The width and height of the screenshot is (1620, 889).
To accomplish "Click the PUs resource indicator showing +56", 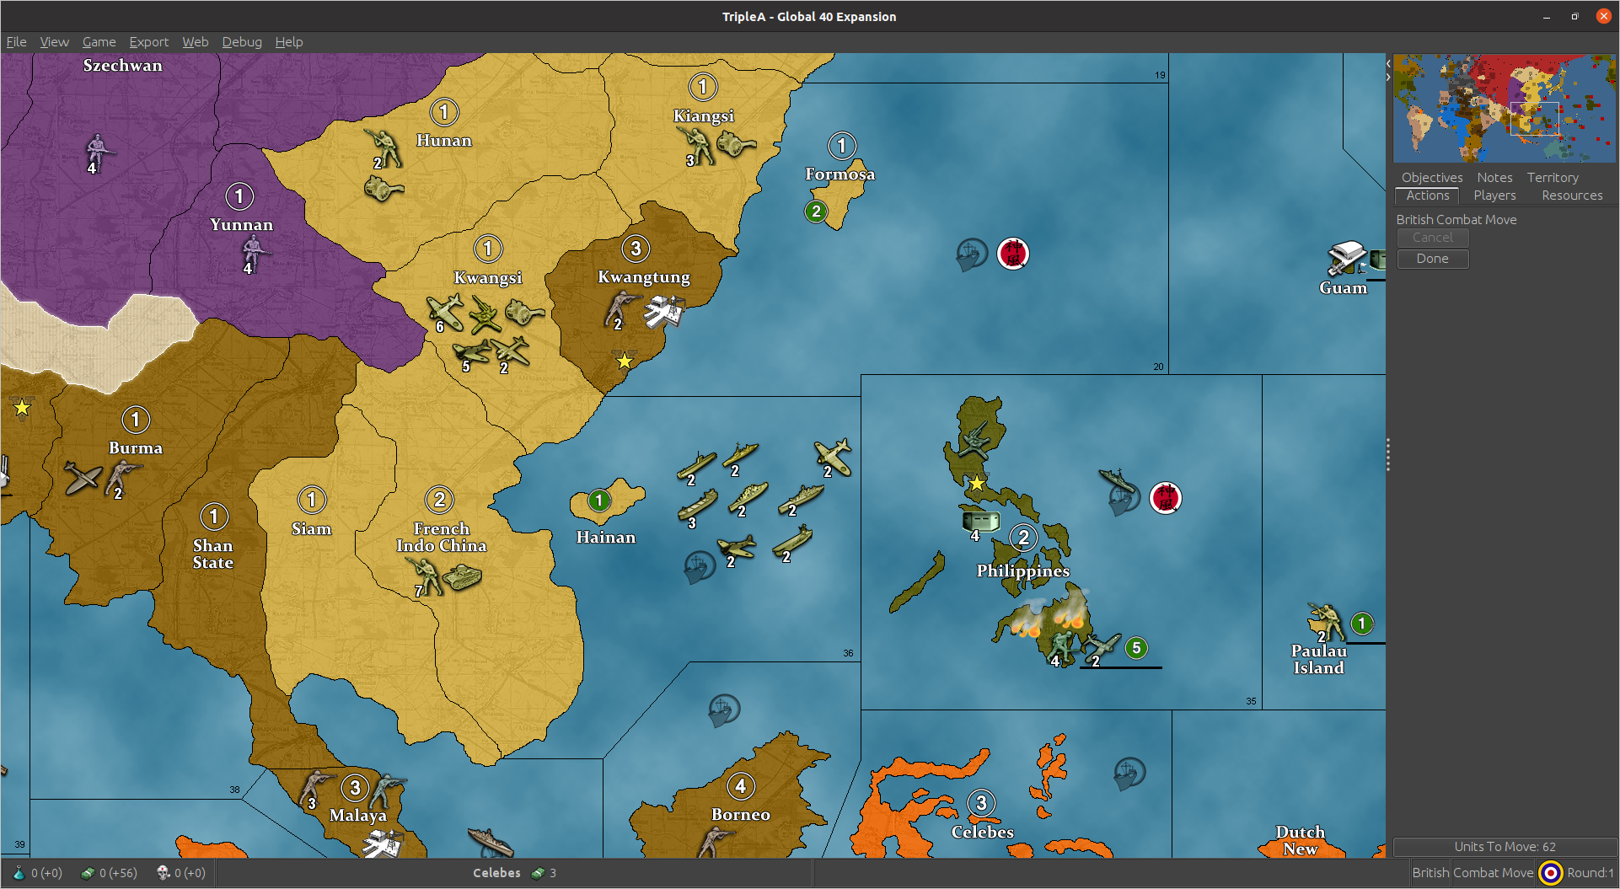I will point(108,873).
